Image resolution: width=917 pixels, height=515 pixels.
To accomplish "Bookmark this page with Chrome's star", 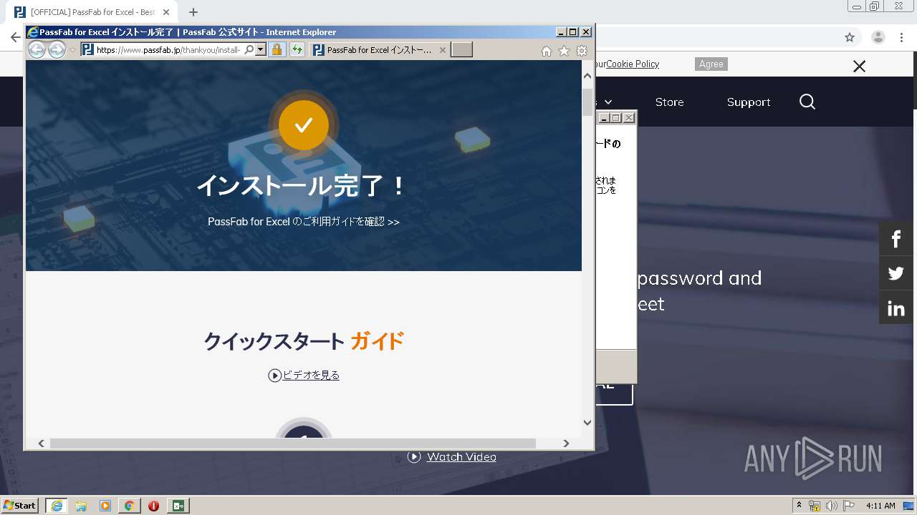I will (x=850, y=37).
